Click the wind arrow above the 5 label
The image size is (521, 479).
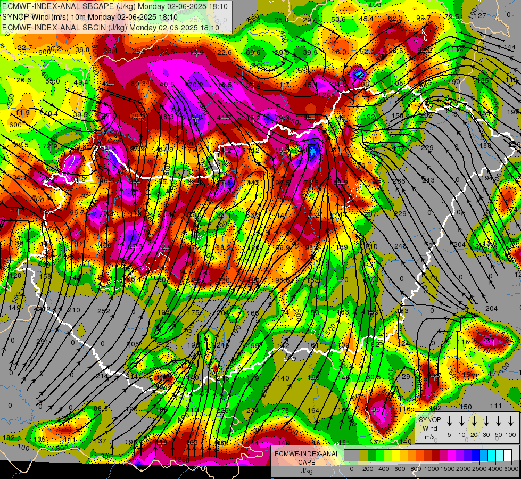pyautogui.click(x=449, y=421)
